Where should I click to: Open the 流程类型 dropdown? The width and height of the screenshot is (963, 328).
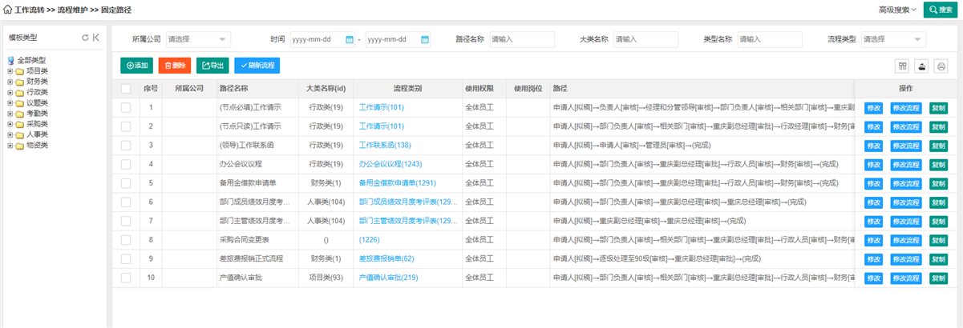pos(892,39)
